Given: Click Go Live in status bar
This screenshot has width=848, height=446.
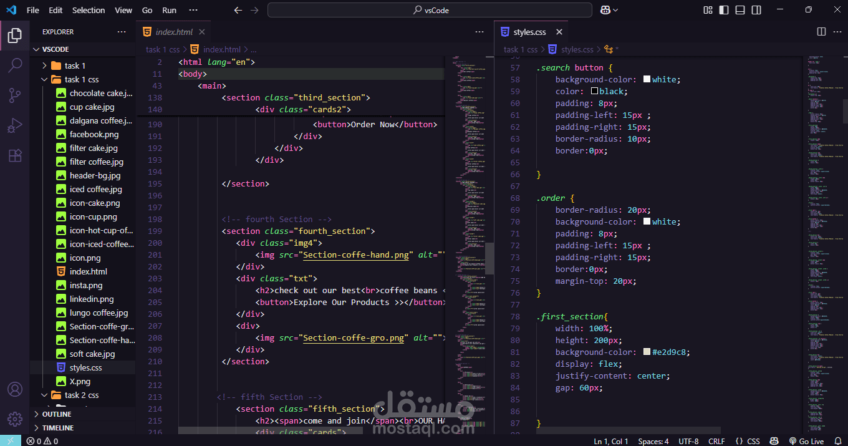Looking at the screenshot, I should pos(806,441).
